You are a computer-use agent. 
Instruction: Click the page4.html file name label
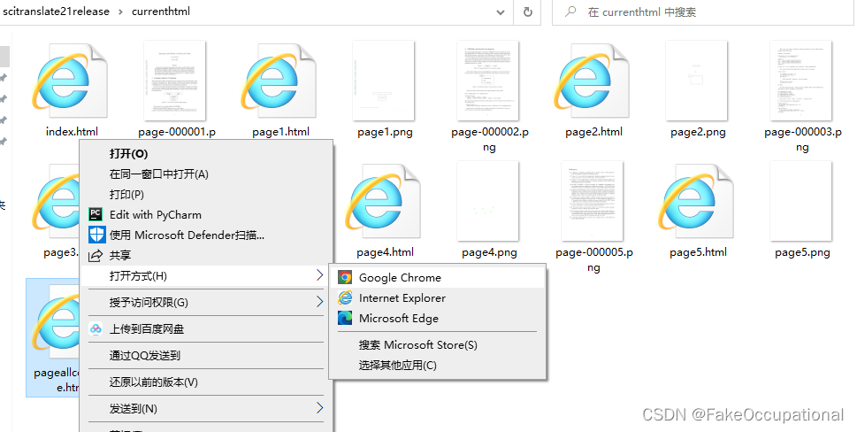coord(386,252)
